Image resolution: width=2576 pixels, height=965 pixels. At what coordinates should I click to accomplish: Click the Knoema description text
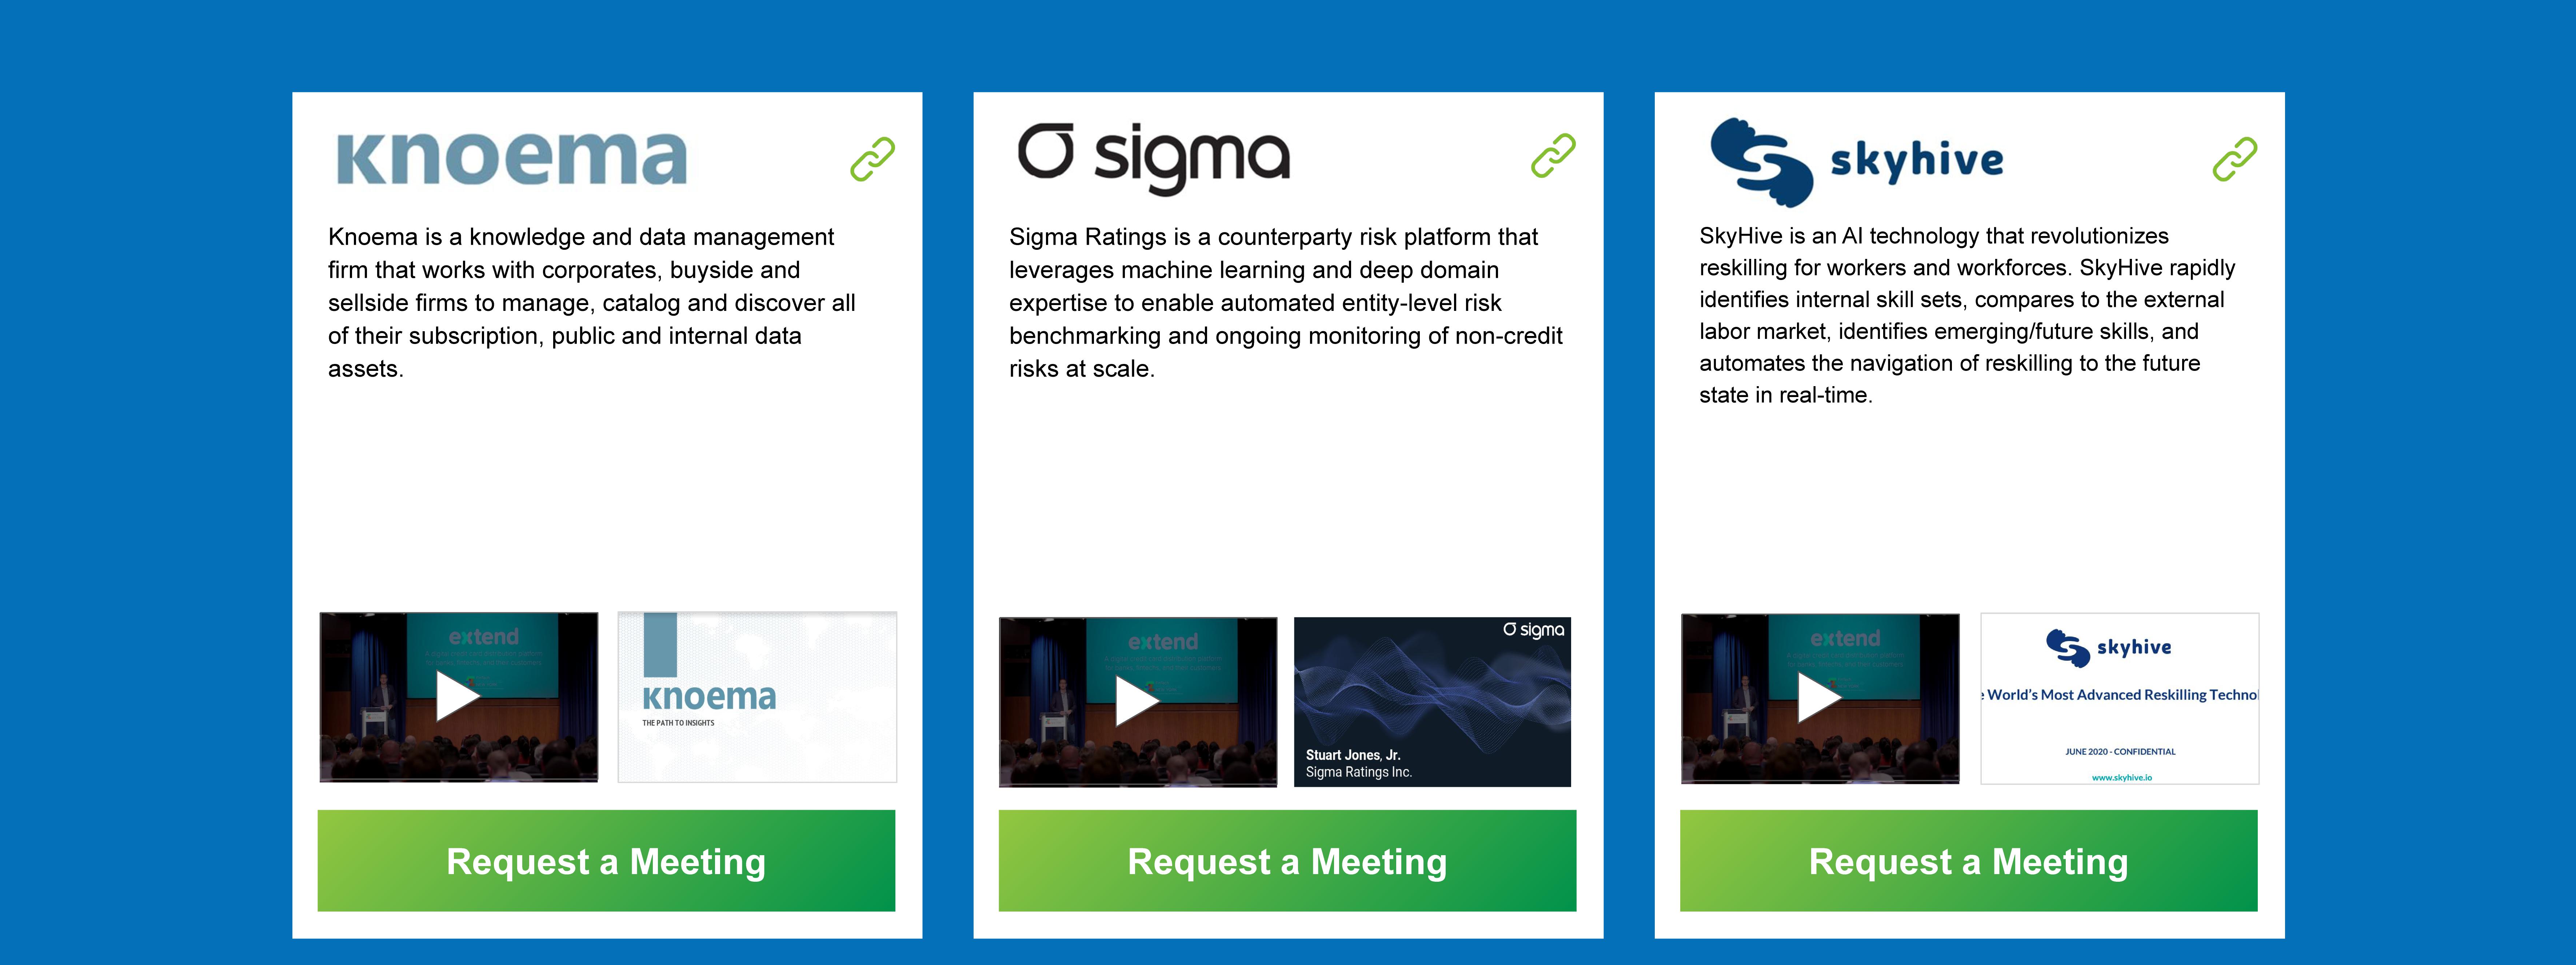592,303
